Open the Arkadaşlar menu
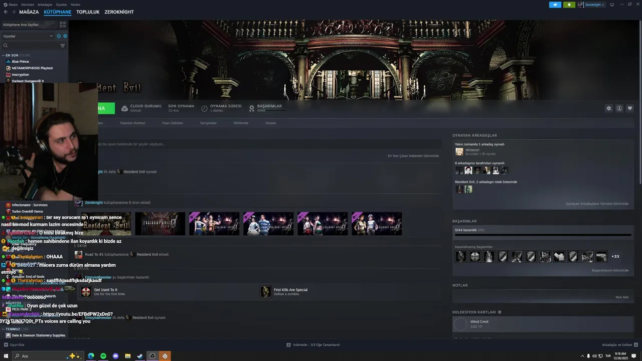The height and width of the screenshot is (361, 642). (x=45, y=5)
